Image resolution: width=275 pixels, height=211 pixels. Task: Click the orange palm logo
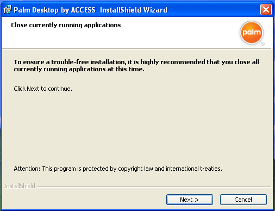(x=252, y=33)
